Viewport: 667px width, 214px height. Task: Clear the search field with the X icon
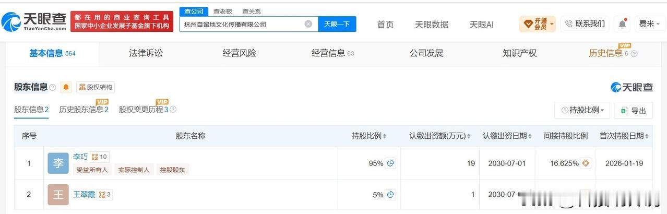(x=308, y=24)
